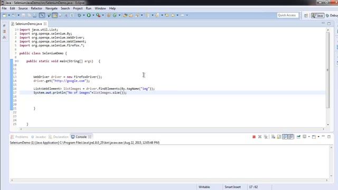Click the Next Annotation icon
The image size is (338, 190).
(148, 15)
